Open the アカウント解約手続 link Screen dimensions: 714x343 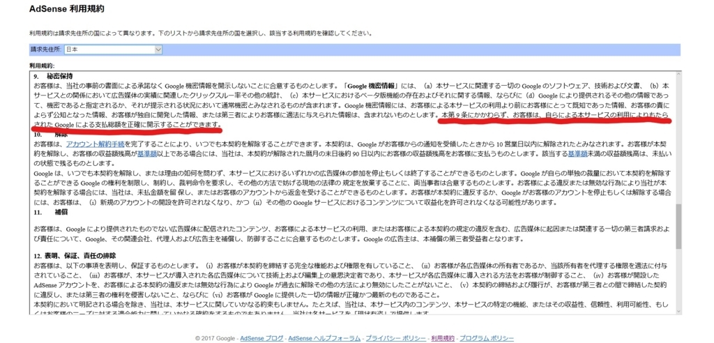[x=94, y=144]
